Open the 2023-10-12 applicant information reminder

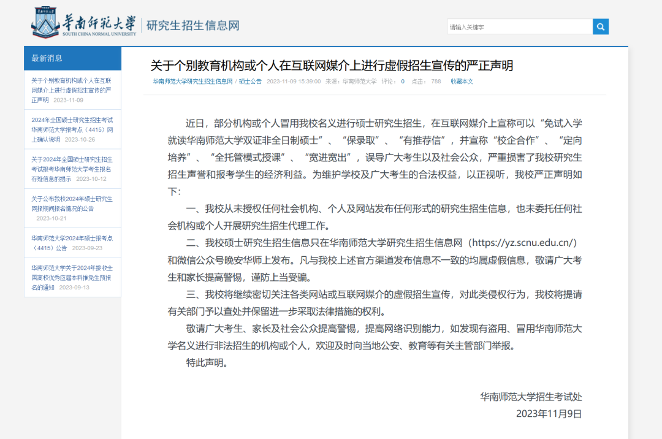click(72, 169)
